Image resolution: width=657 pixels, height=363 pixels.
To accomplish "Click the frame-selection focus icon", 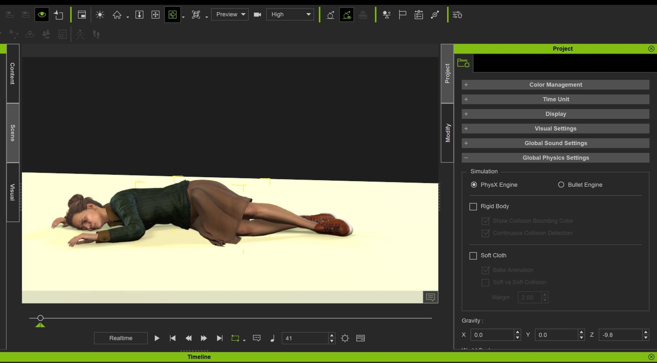I will (x=196, y=15).
